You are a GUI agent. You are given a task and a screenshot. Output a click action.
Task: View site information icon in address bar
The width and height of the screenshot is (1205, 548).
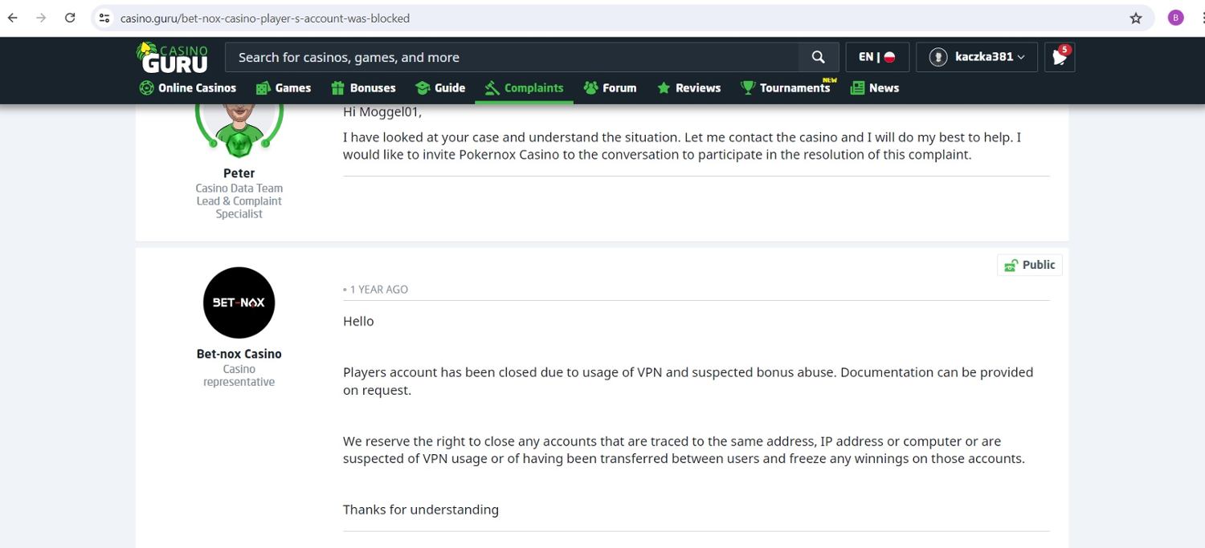tap(104, 18)
